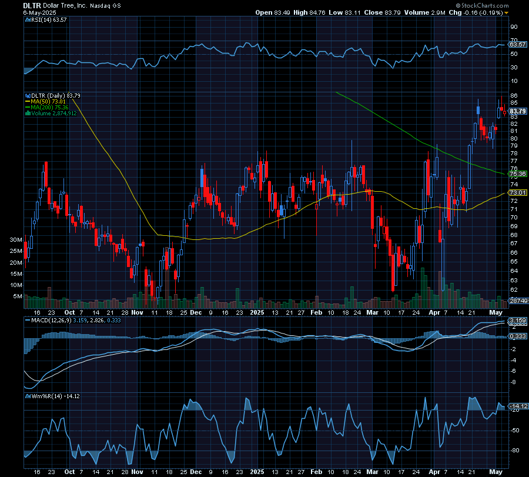This screenshot has height=477, width=529.
Task: Click the green line marker beside MA(200)
Action: click(28, 107)
